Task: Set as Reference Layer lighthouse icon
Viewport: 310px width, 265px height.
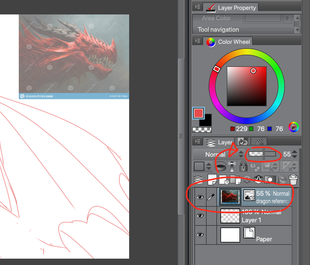Action: tap(232, 166)
